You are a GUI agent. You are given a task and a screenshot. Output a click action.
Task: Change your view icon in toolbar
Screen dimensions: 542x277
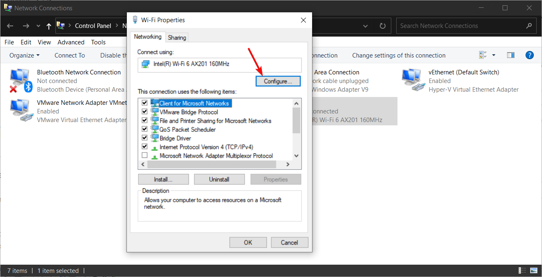pos(483,55)
